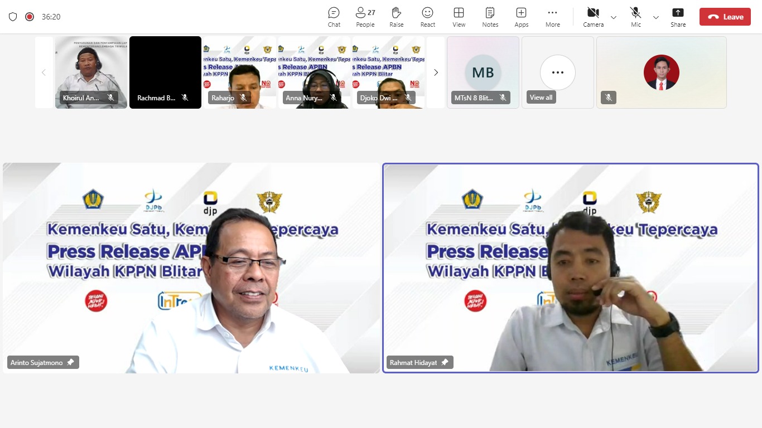Screen dimensions: 762x428
Task: Click View all participants
Action: 557,73
